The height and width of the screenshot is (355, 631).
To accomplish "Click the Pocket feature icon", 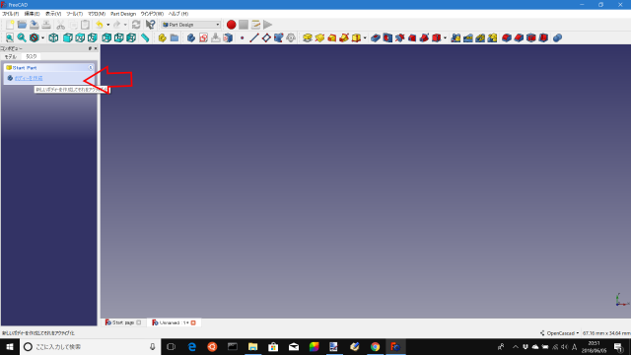I will tap(376, 37).
